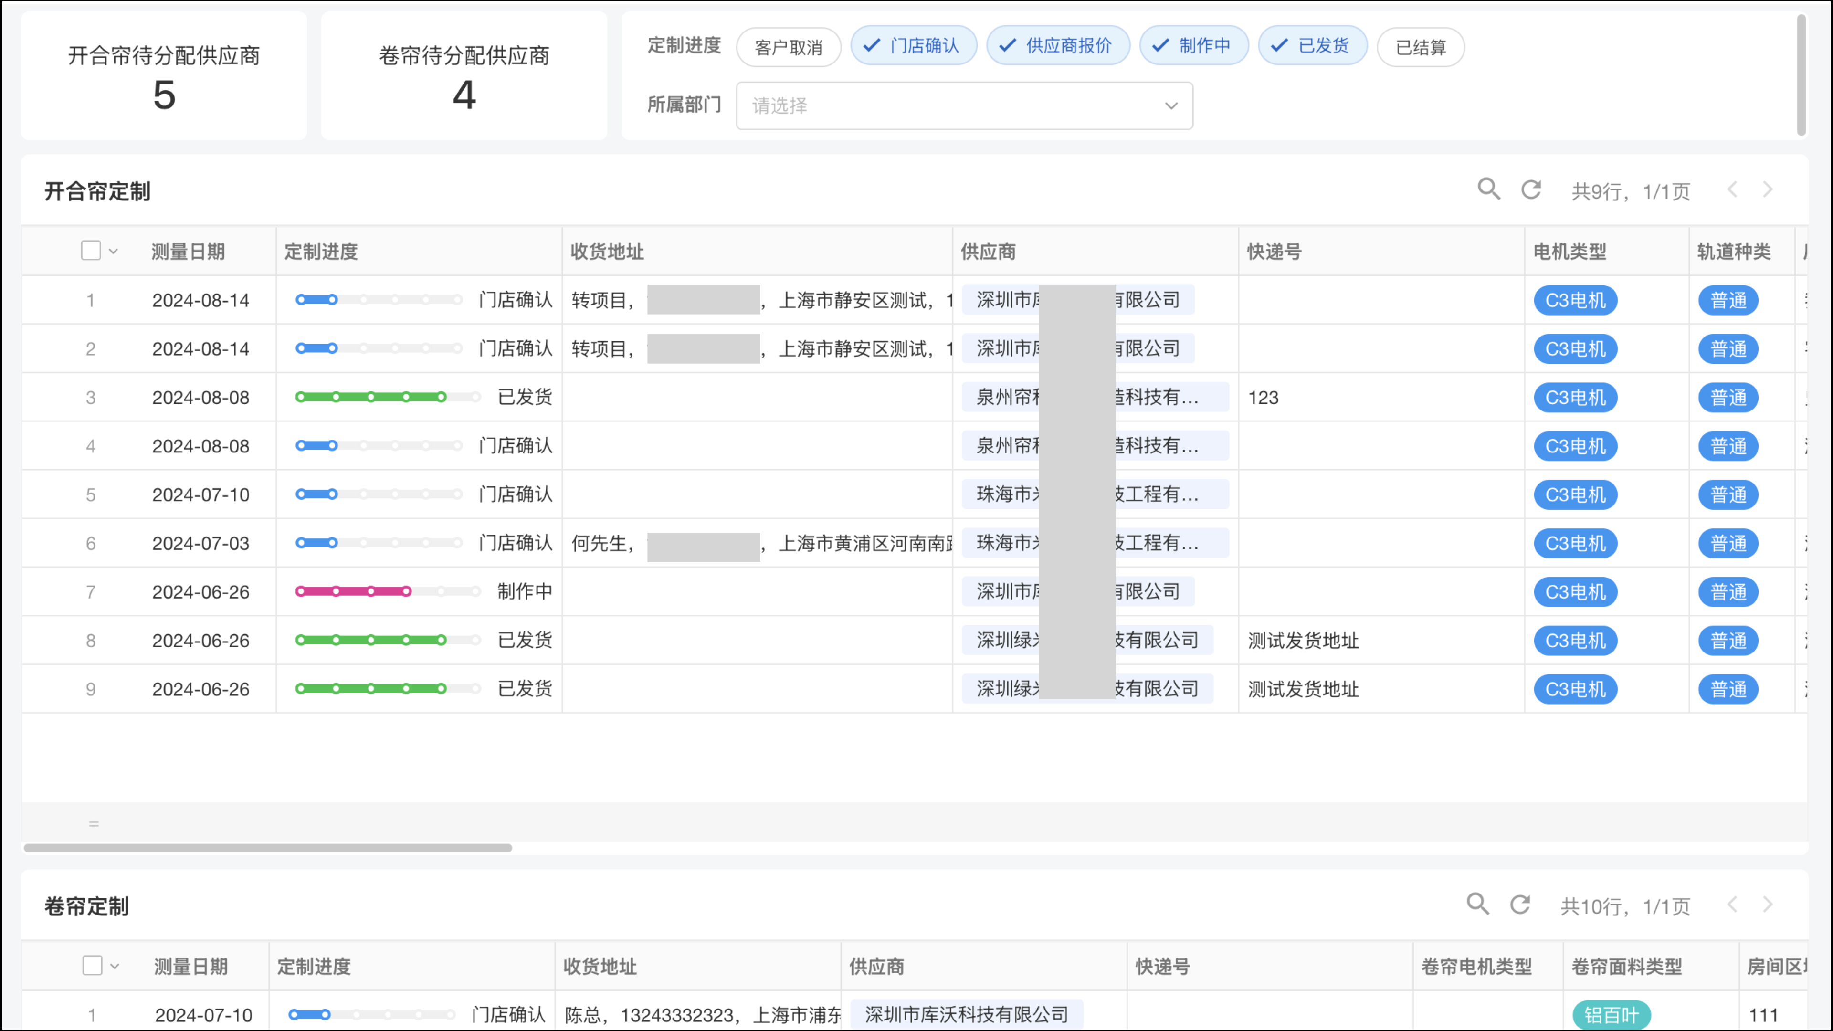Open 卷帘待分配供应商 card showing 4
This screenshot has height=1031, width=1833.
pyautogui.click(x=464, y=75)
